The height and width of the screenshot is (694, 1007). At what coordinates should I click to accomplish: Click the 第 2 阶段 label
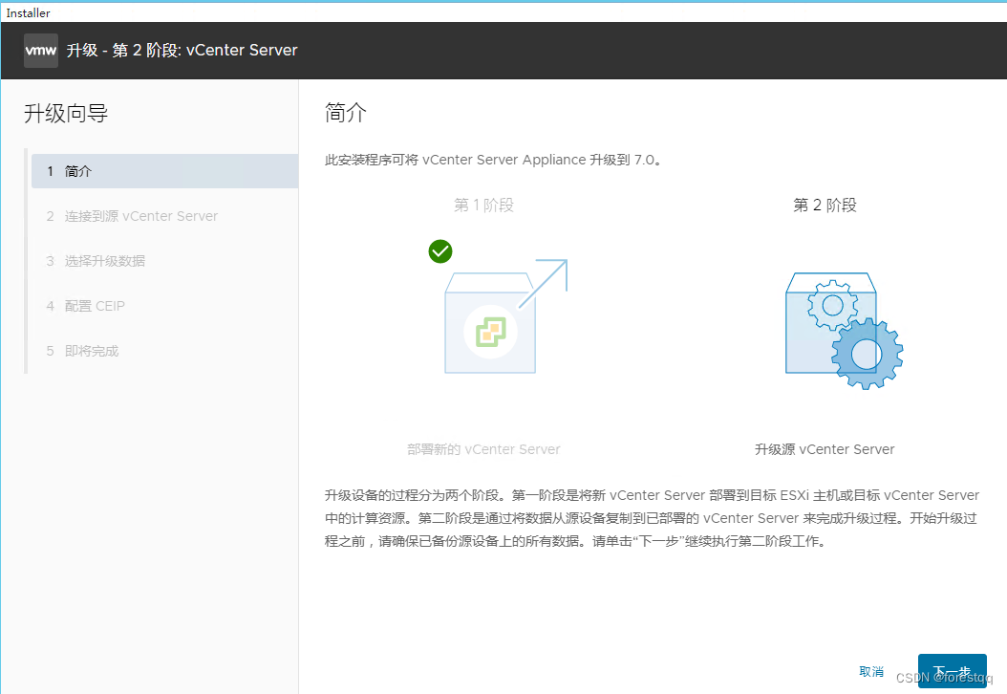825,205
